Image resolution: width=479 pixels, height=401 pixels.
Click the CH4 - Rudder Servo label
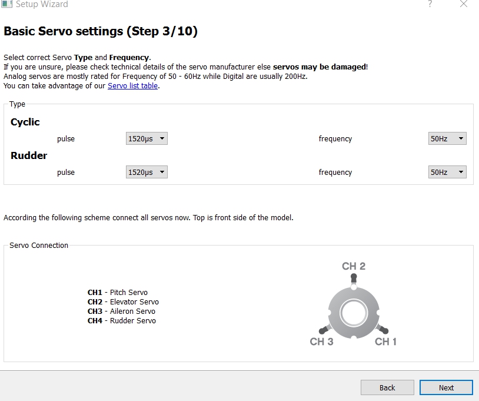pyautogui.click(x=122, y=321)
